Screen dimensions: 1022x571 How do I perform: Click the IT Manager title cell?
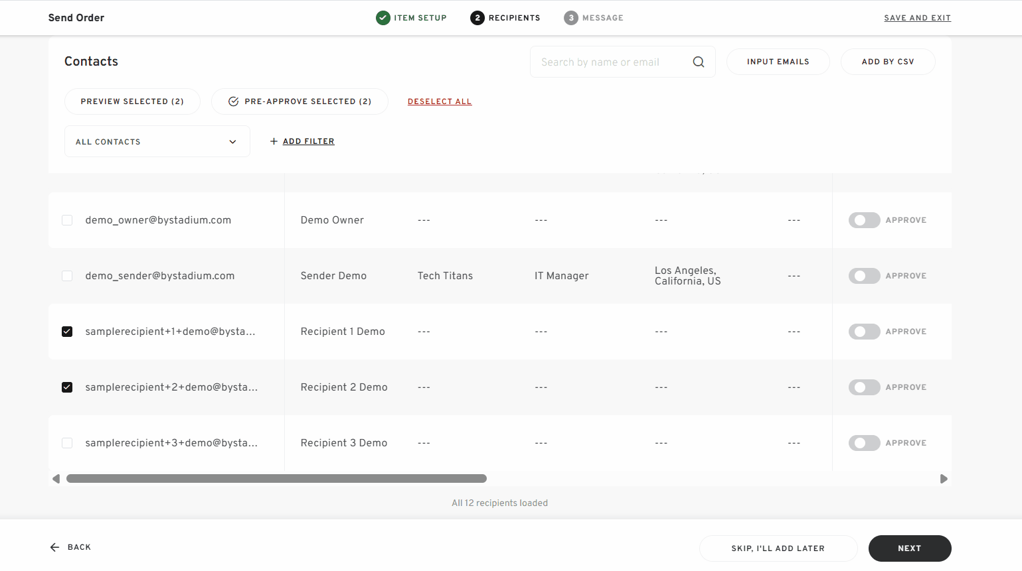(x=562, y=276)
